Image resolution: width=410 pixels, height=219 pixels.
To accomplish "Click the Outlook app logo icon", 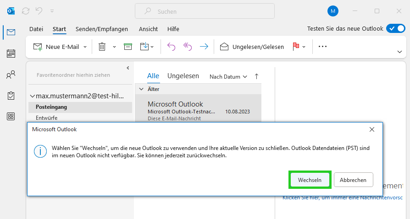I will pyautogui.click(x=11, y=11).
